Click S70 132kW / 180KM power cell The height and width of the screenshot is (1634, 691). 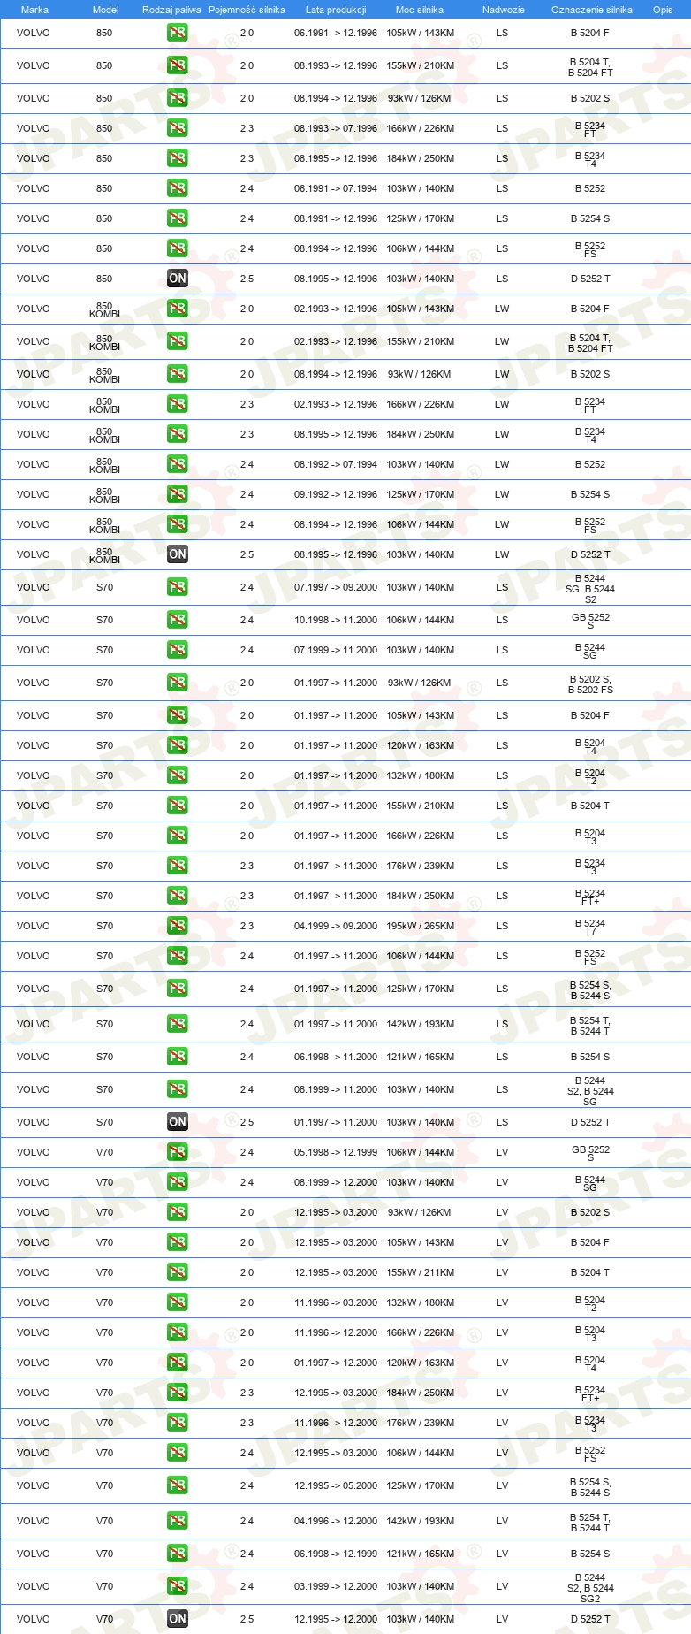click(x=420, y=775)
